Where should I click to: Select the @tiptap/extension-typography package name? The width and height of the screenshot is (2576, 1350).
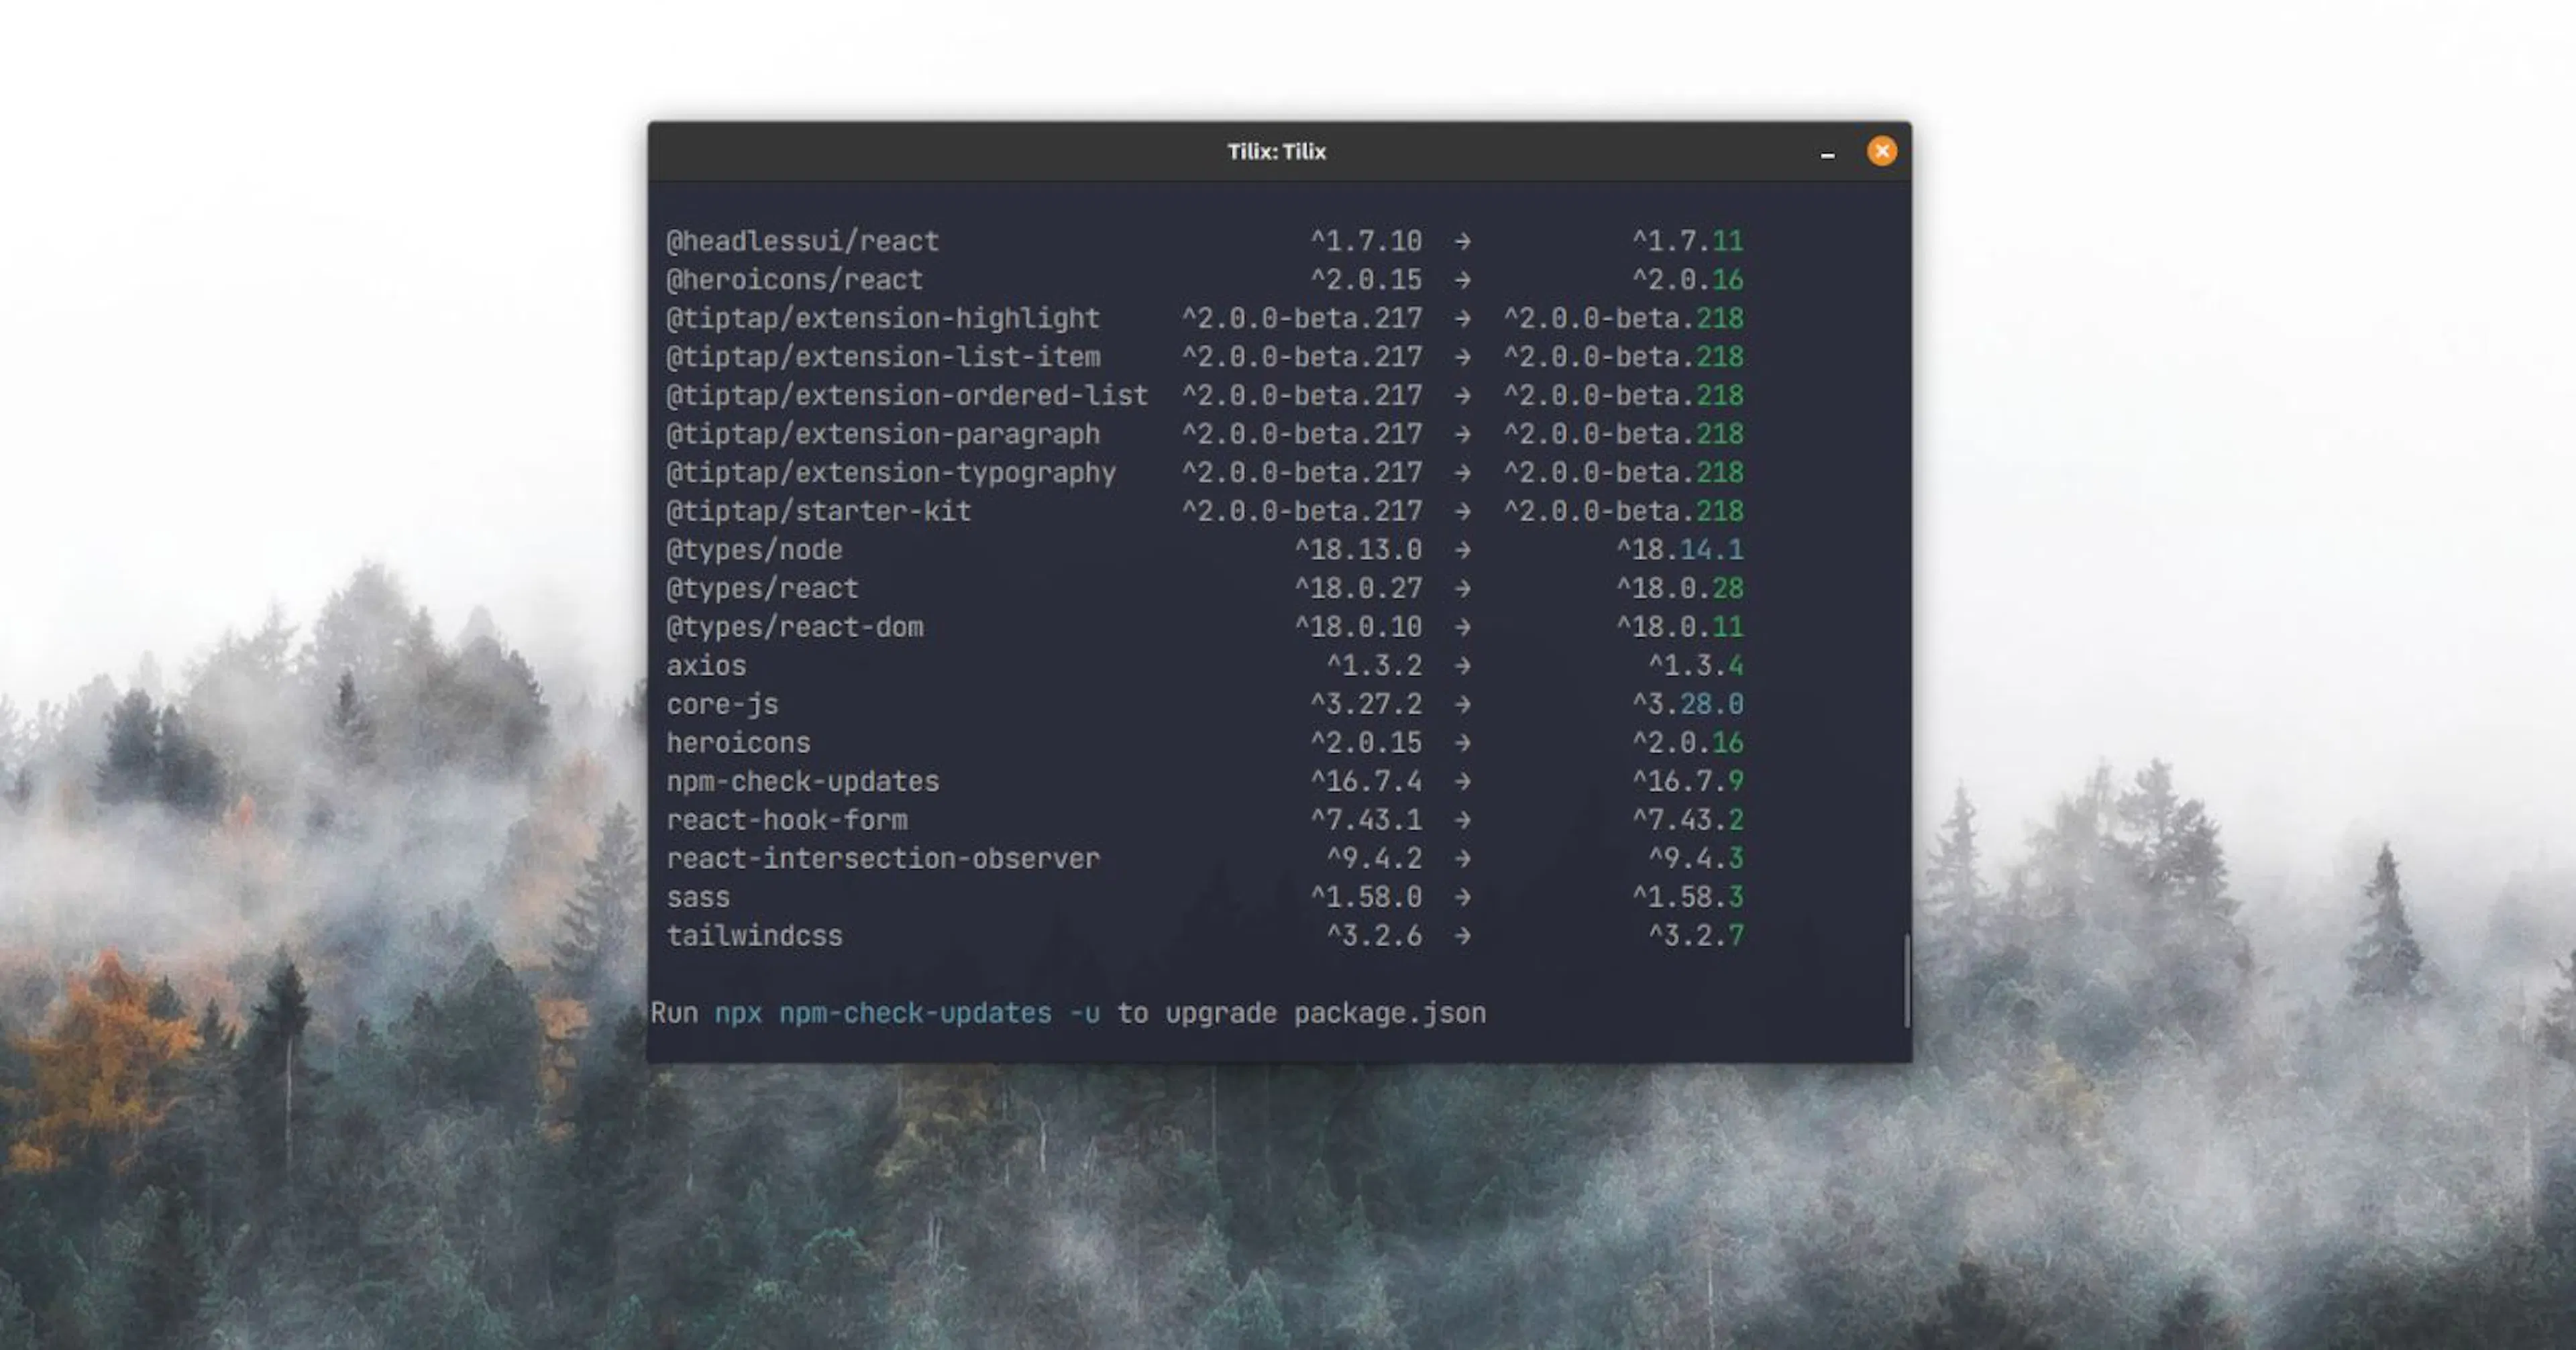pos(891,473)
